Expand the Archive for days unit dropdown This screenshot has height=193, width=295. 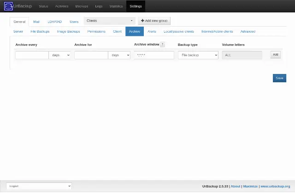pyautogui.click(x=119, y=55)
